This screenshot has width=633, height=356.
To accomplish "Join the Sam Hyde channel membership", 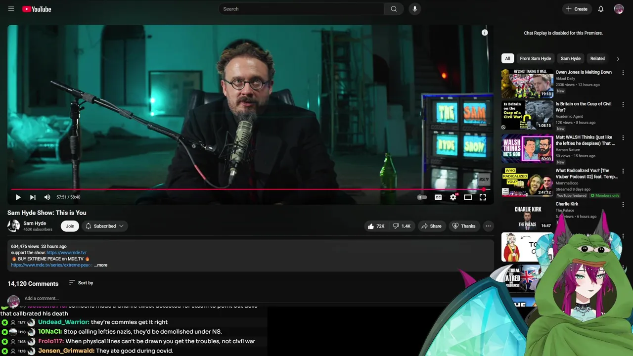I will point(70,226).
